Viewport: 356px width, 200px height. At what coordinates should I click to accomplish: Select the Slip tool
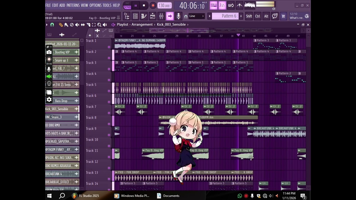click(x=83, y=25)
